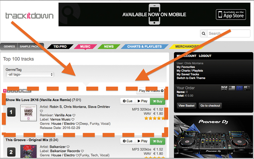Click heart icon beside Vamos Music label
The width and height of the screenshot is (254, 159).
[x=73, y=119]
